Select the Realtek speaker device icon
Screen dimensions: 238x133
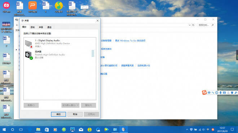(29, 55)
